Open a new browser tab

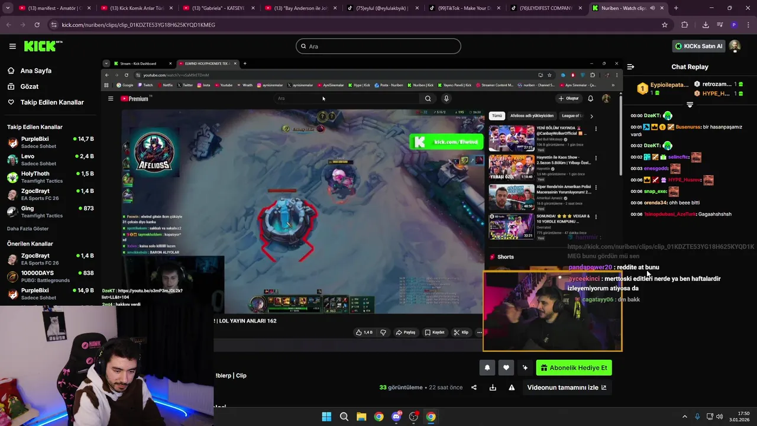pos(676,8)
